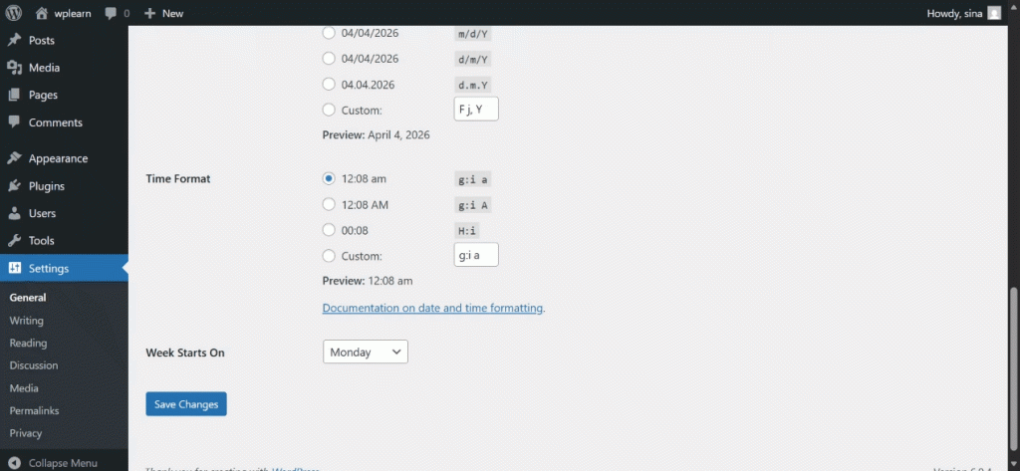
Task: Open the Media menu label in sidebar
Action: tap(44, 68)
